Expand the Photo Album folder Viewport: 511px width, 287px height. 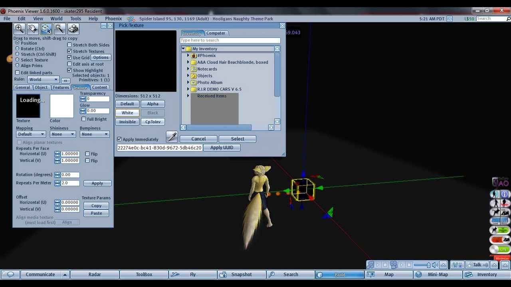coord(188,83)
